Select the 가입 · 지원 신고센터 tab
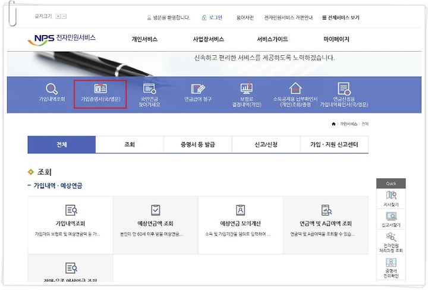The width and height of the screenshot is (428, 290). coord(334,144)
